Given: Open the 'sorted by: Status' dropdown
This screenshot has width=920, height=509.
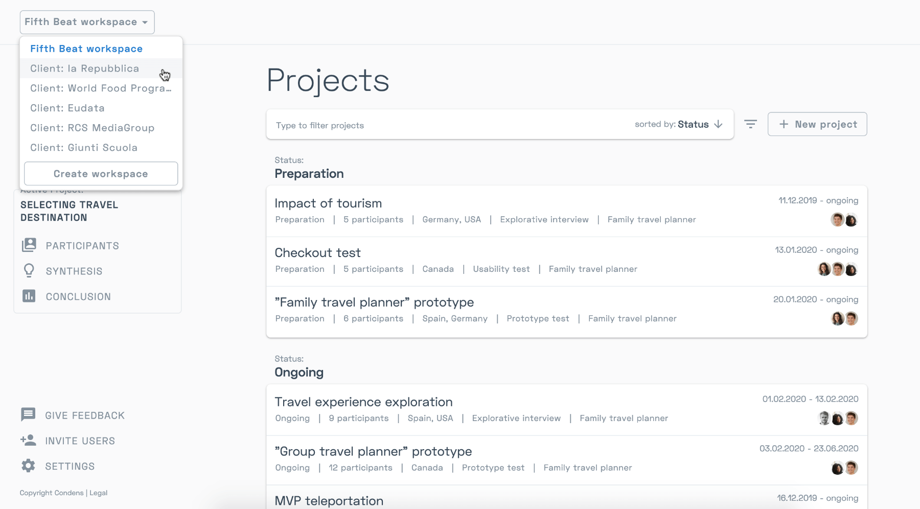Looking at the screenshot, I should coord(694,124).
